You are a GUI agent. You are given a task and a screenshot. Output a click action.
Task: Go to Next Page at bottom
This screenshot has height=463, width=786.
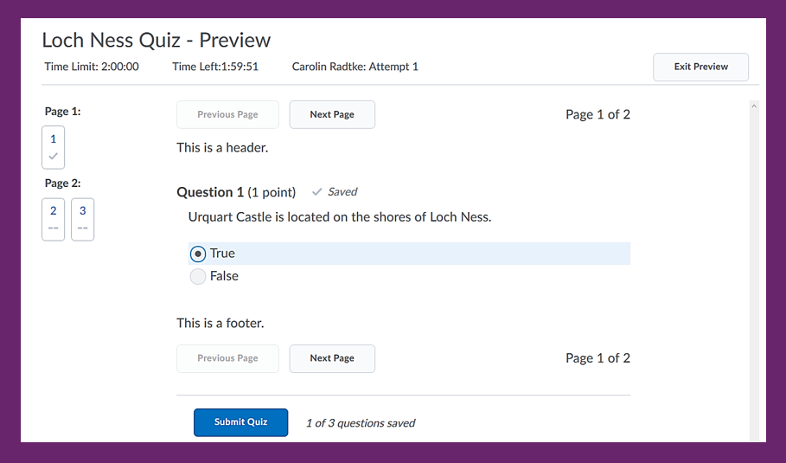click(332, 358)
